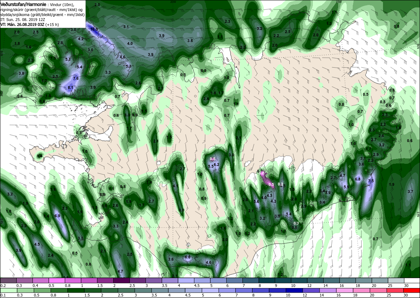Select the light pink 16 swatch in lower legend
Image resolution: width=420 pixels, height=298 pixels.
click(345, 291)
